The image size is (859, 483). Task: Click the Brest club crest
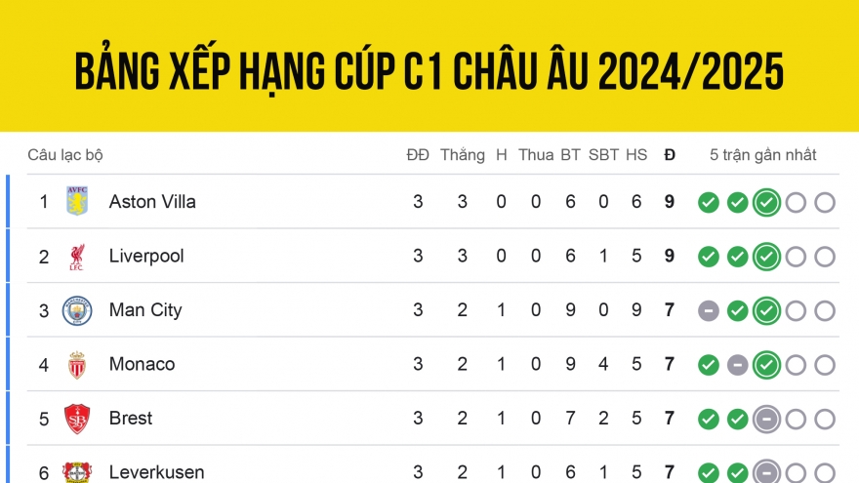(77, 419)
